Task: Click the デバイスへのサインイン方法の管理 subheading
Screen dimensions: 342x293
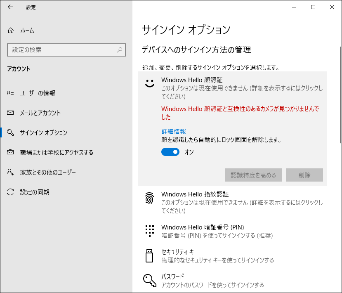Action: point(196,50)
